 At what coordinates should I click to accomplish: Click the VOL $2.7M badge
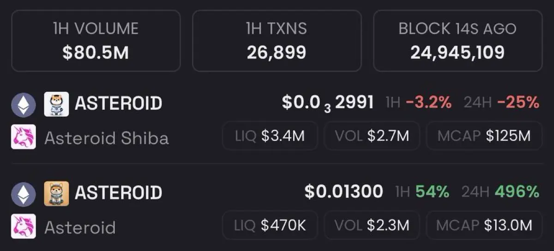pos(372,136)
